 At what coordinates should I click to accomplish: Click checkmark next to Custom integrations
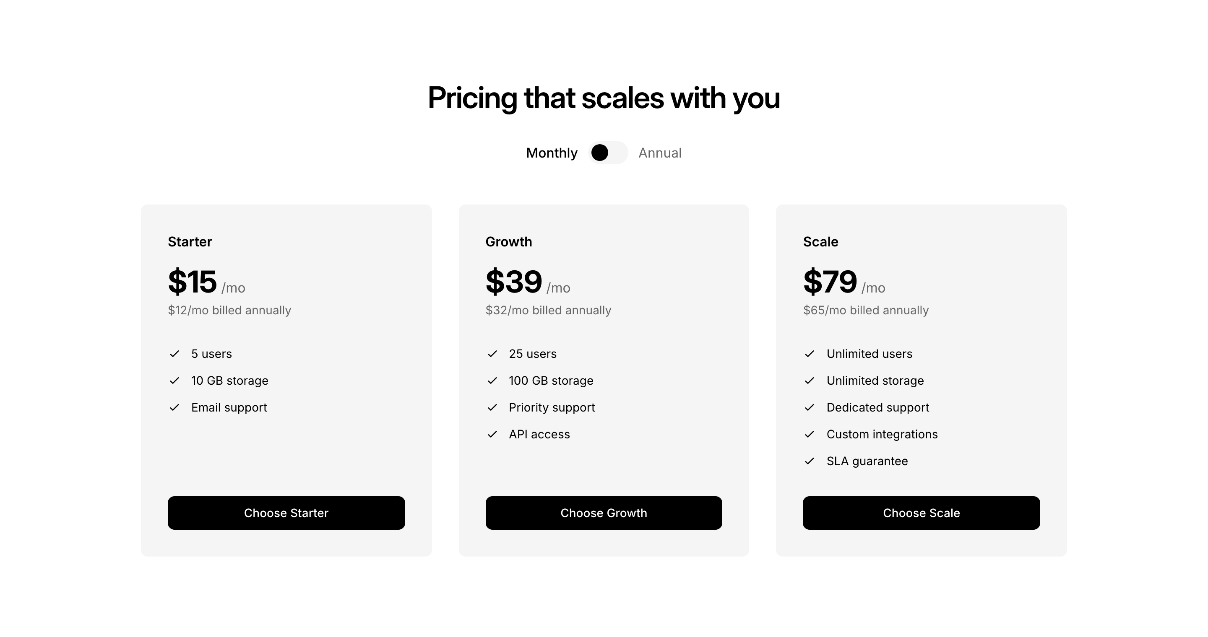click(x=810, y=435)
